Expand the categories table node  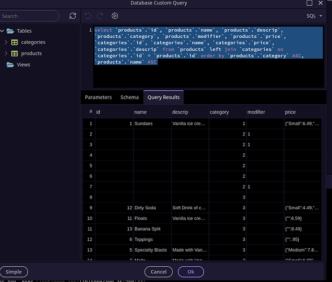tap(6, 42)
